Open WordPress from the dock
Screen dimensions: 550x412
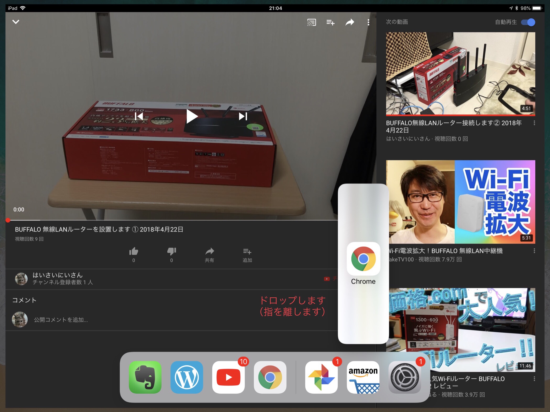coord(187,377)
